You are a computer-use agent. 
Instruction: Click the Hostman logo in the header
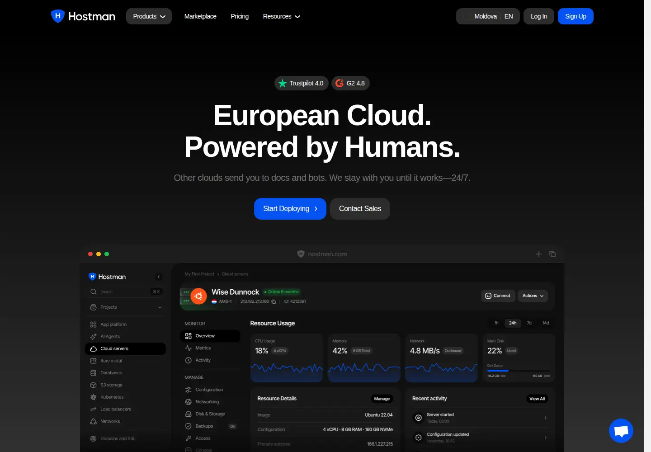(83, 16)
